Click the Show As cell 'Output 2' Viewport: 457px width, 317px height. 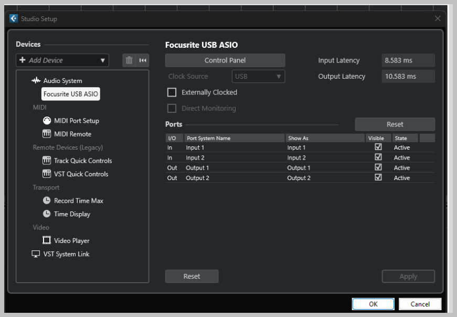[x=299, y=178]
